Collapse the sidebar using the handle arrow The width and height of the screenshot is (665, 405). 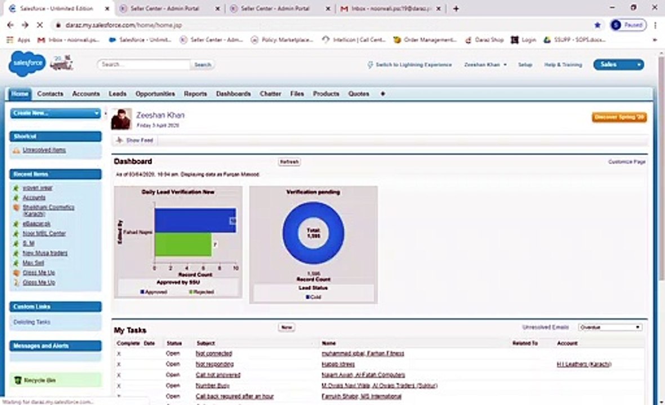coord(106,114)
